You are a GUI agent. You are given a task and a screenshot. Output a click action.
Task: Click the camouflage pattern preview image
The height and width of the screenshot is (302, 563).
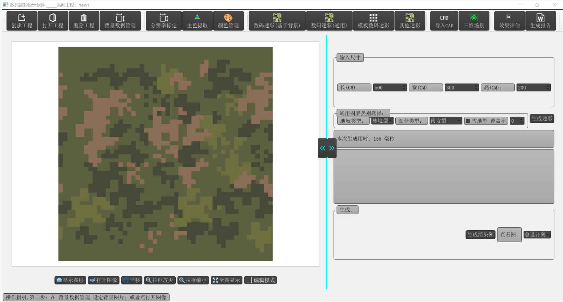pos(166,154)
